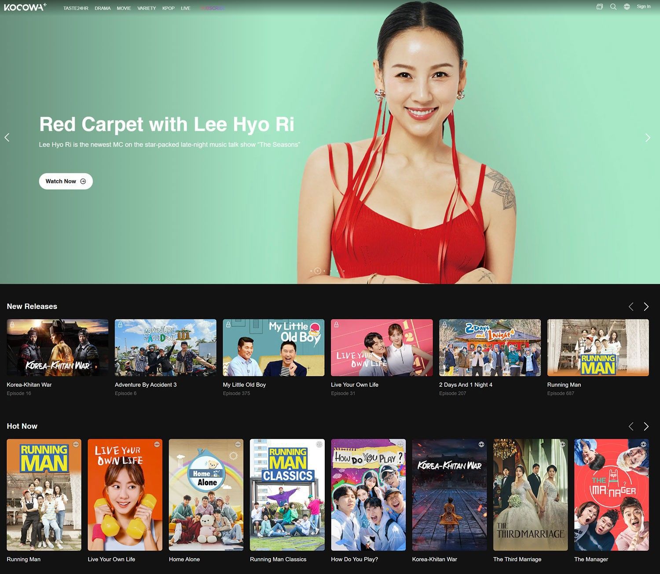Open Running Man thumbnail in New Releases
The image size is (660, 574).
pos(598,348)
